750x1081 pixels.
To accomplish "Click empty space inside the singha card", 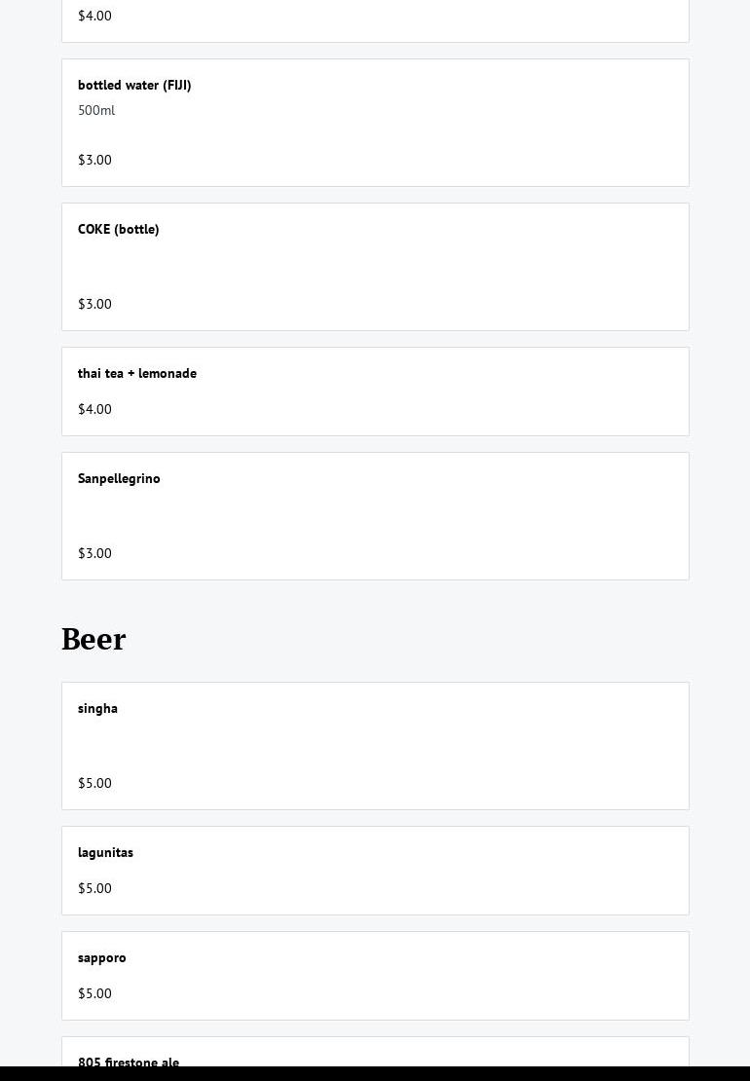I will [x=414, y=746].
